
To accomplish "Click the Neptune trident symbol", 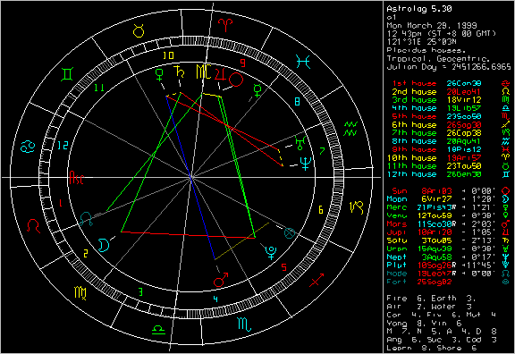I will click(x=306, y=164).
